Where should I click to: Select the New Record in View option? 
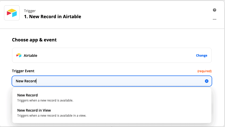[x=112, y=113]
